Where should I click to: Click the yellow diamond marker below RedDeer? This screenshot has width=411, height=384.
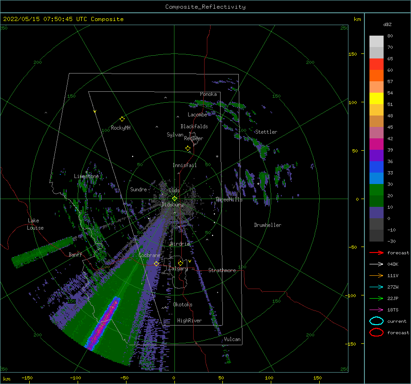click(188, 148)
